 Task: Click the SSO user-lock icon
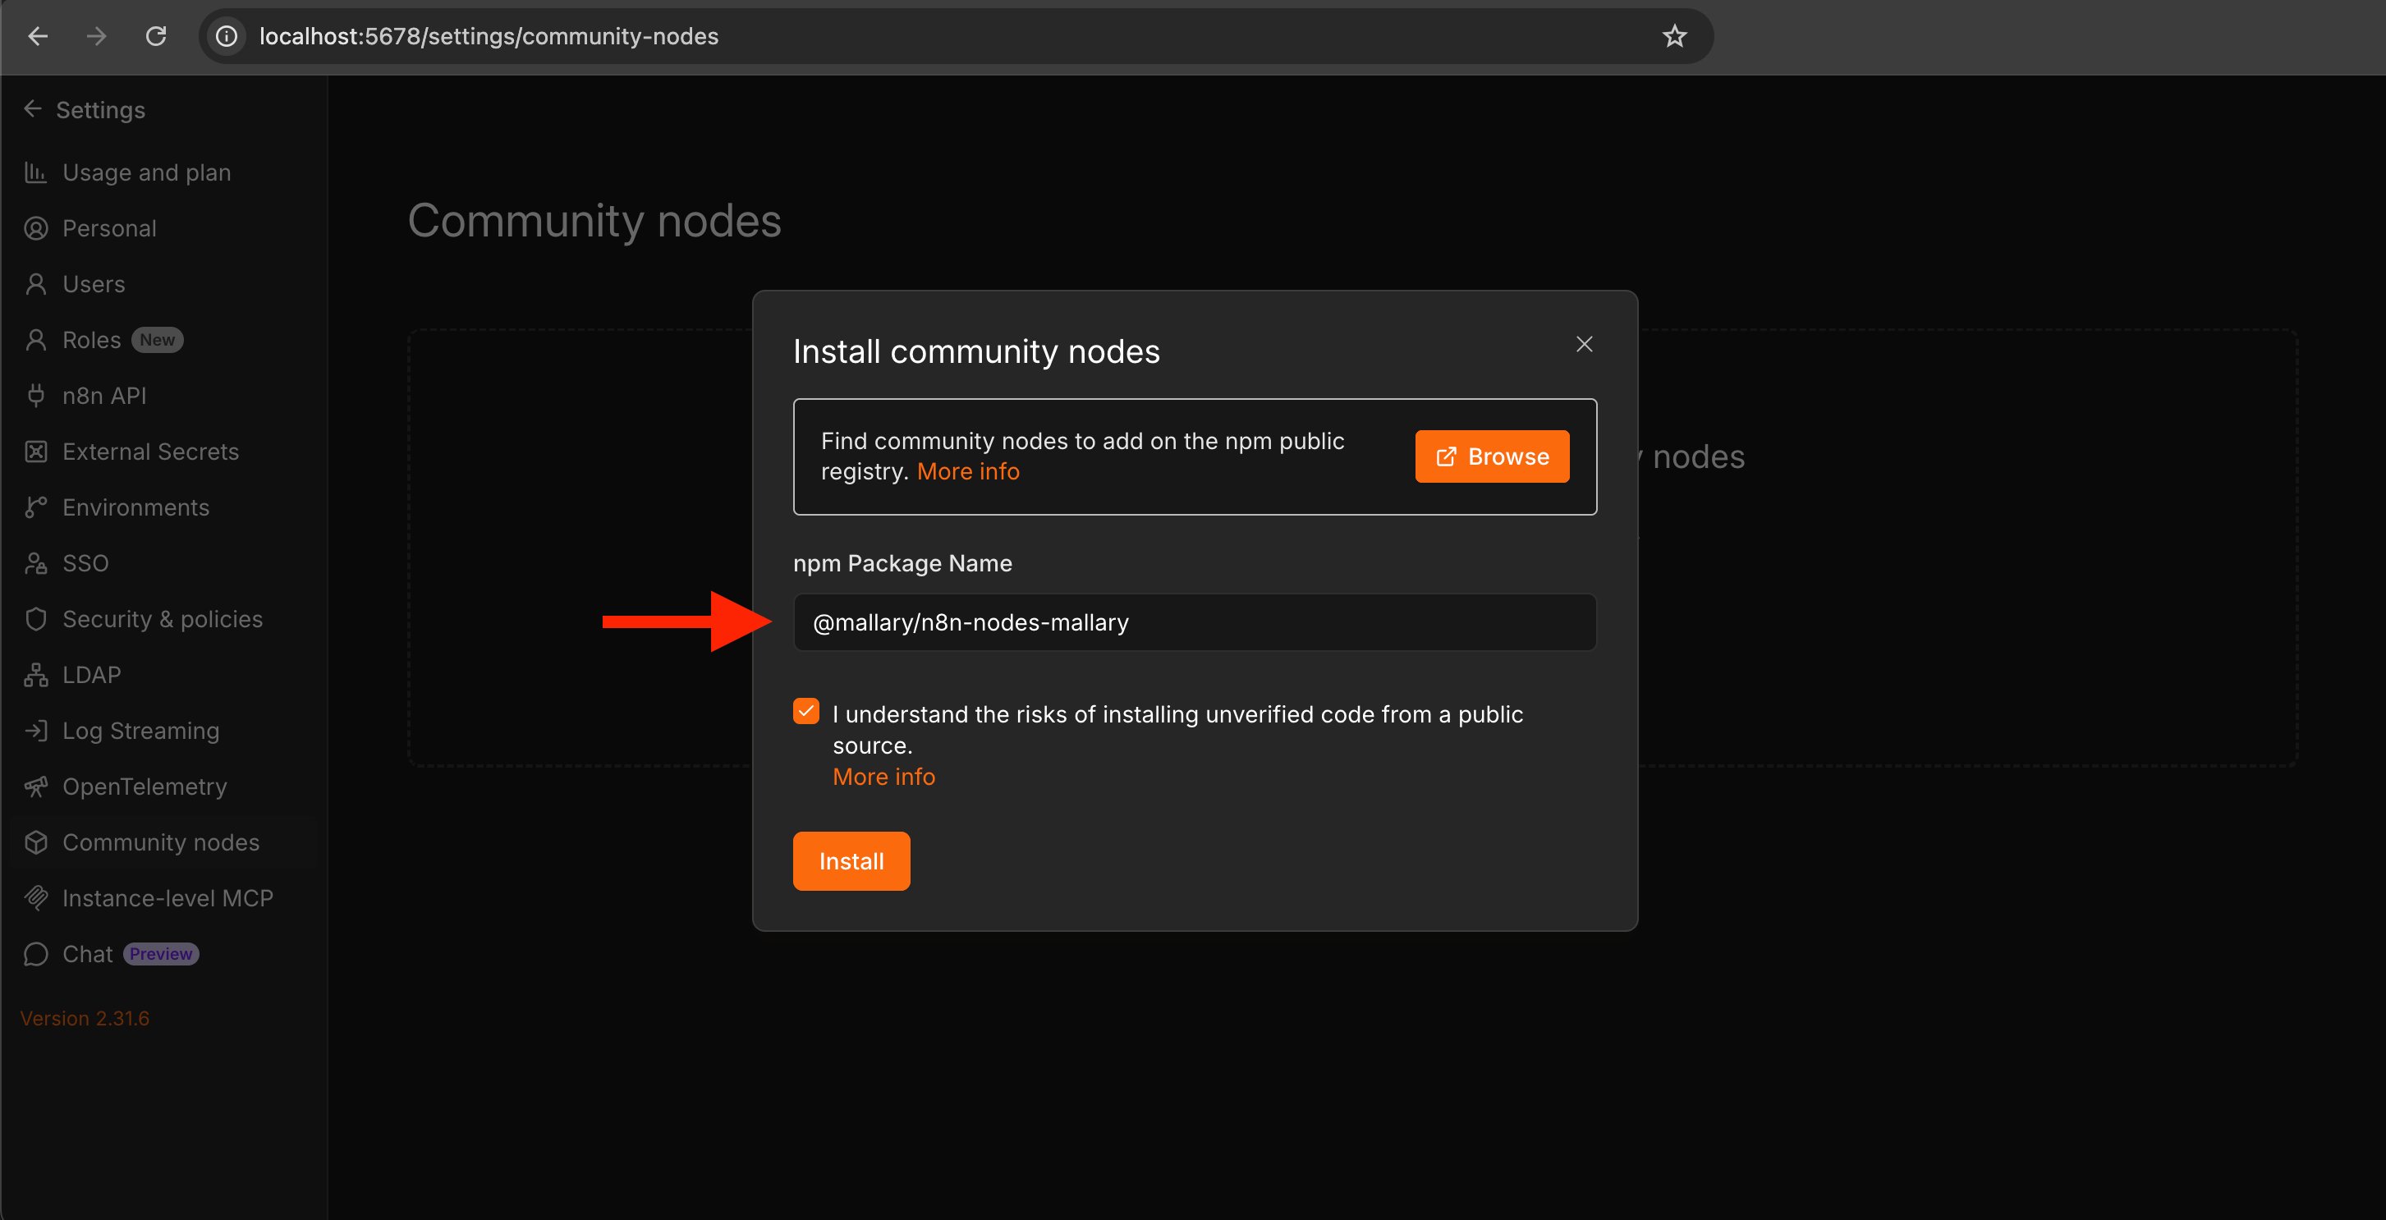coord(36,563)
